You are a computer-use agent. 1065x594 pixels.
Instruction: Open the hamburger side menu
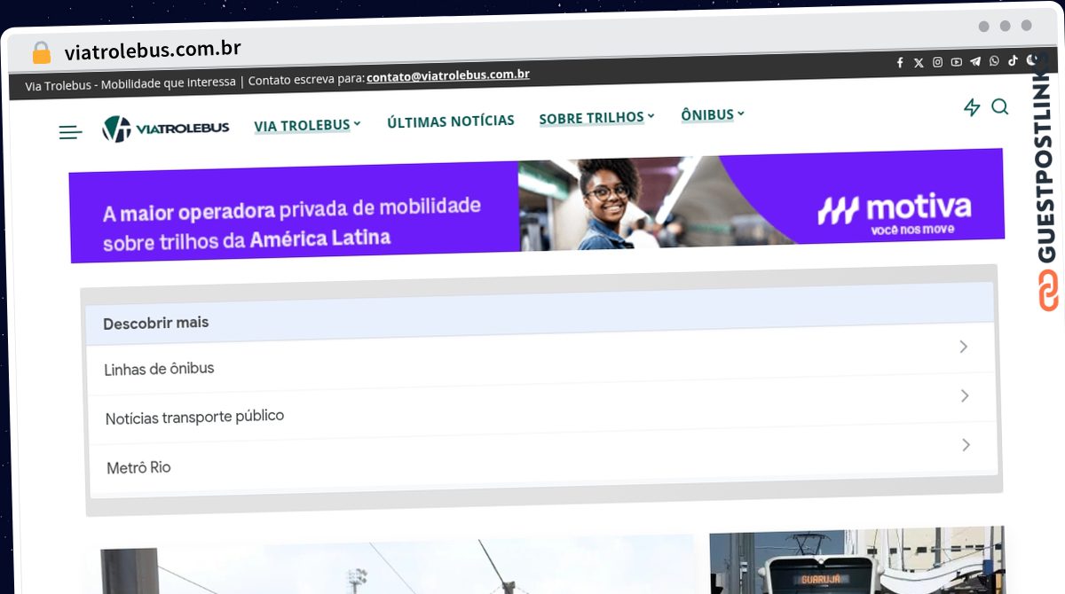(70, 133)
